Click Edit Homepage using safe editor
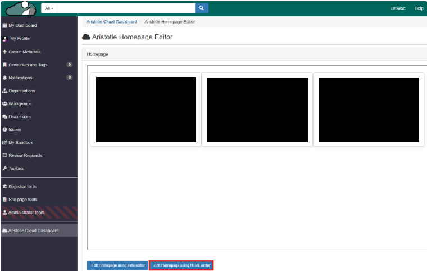Viewport: 427px width, 271px height. click(x=117, y=265)
